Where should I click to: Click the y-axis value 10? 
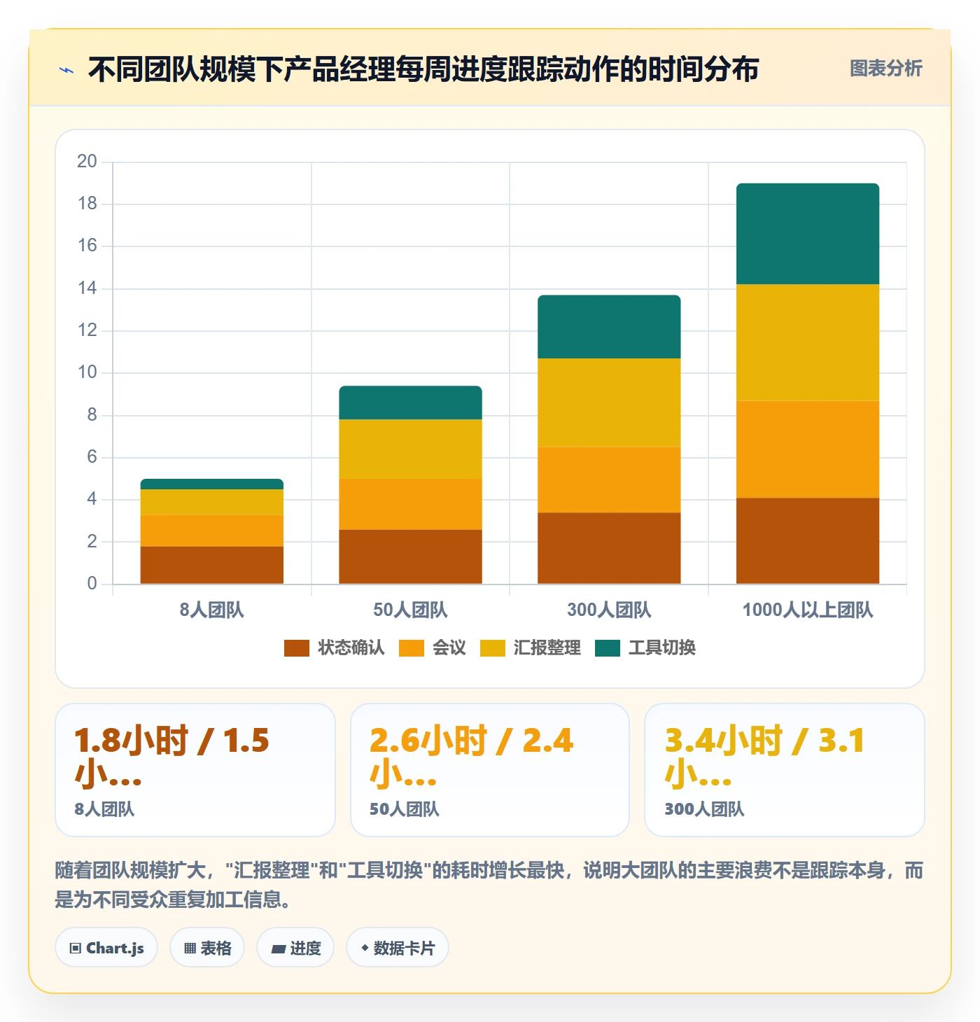pyautogui.click(x=87, y=372)
